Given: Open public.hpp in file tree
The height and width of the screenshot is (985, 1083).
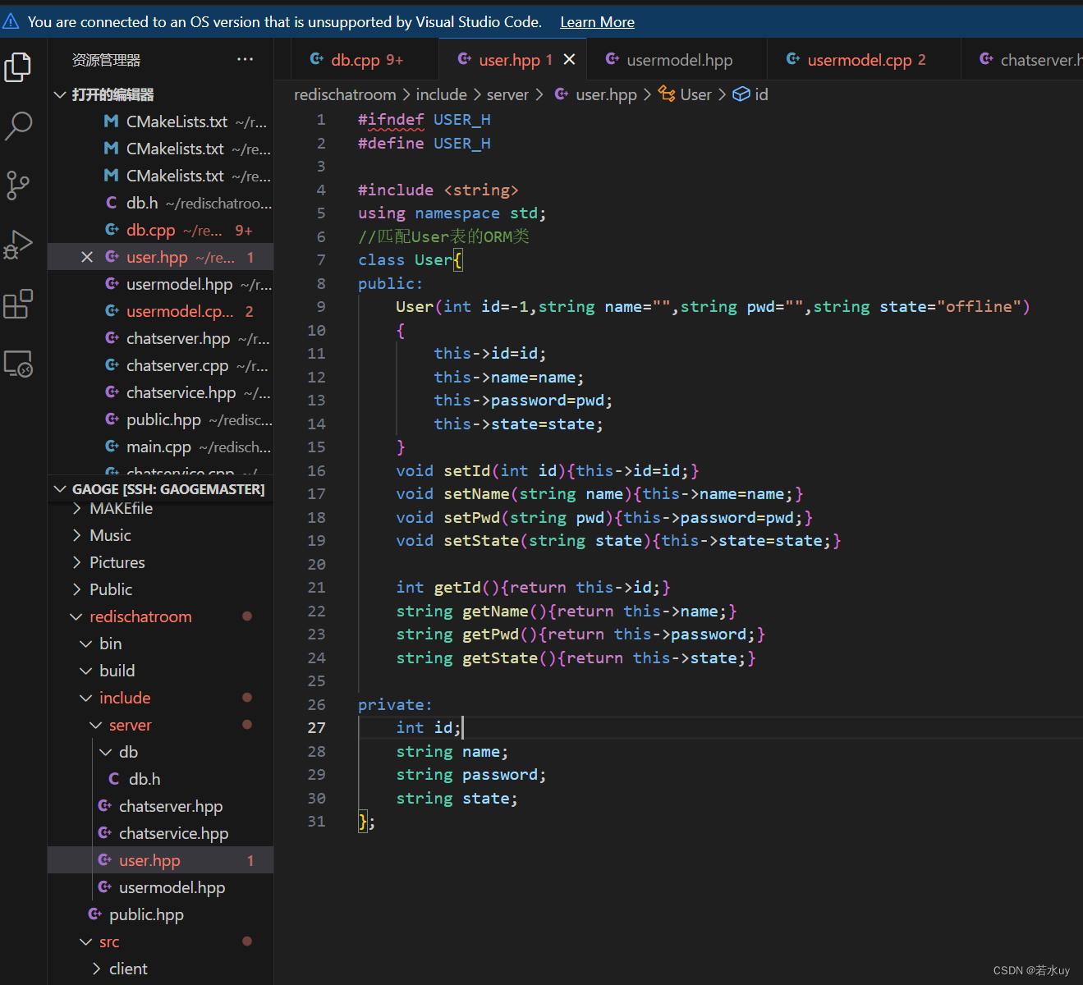Looking at the screenshot, I should pos(146,914).
